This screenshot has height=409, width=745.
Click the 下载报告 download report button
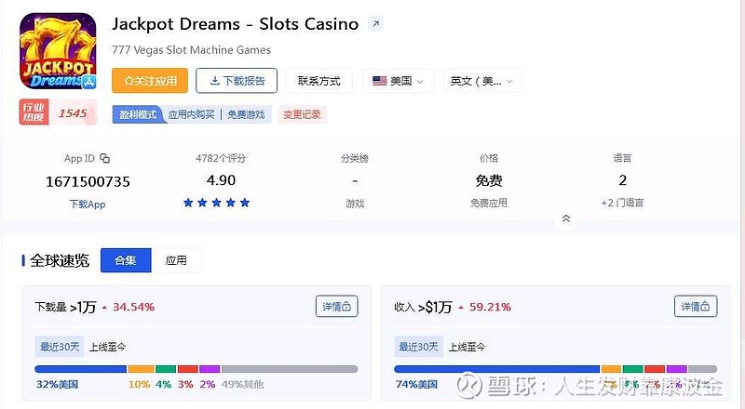click(237, 81)
